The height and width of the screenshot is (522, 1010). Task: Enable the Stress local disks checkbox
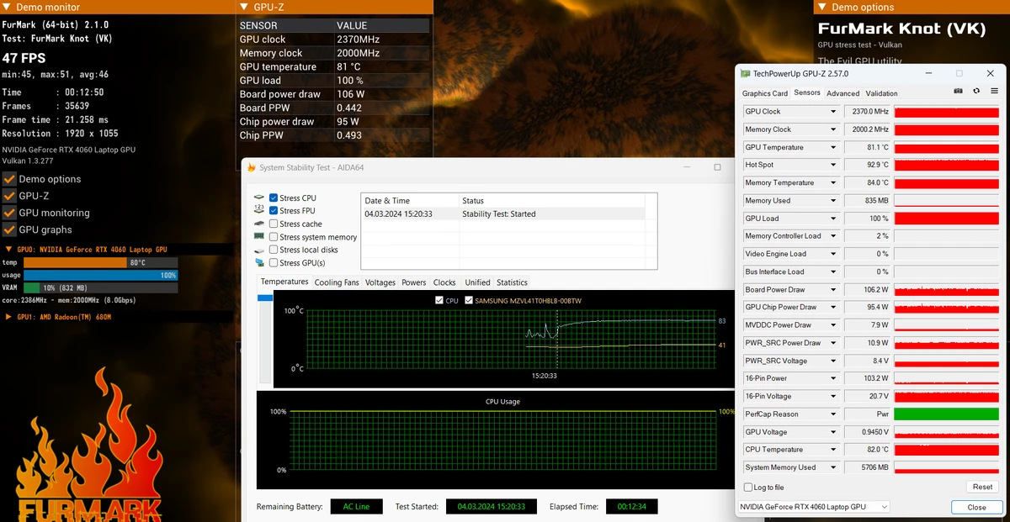[274, 250]
